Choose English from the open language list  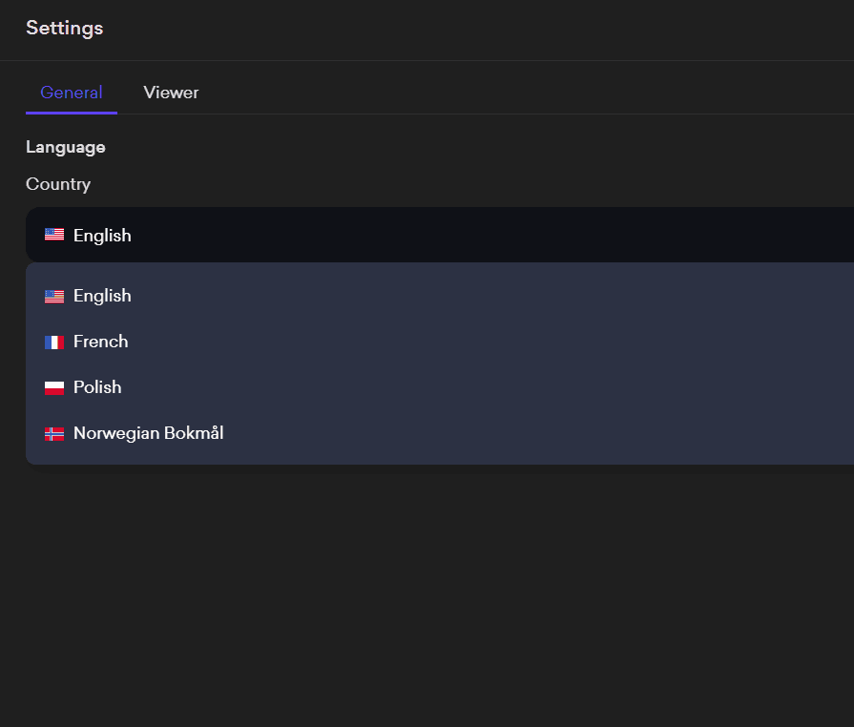coord(102,296)
